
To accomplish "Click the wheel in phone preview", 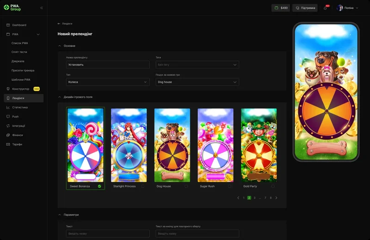I will click(x=327, y=111).
